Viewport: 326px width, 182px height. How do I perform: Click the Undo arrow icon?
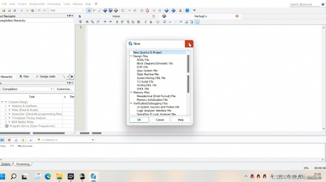pos(39,10)
